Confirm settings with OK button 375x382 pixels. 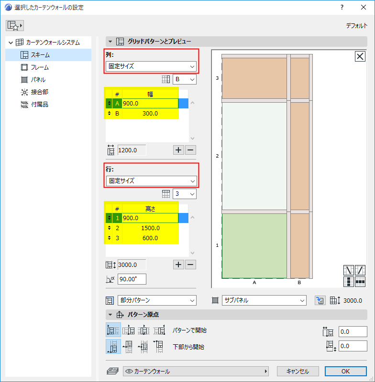coord(345,371)
